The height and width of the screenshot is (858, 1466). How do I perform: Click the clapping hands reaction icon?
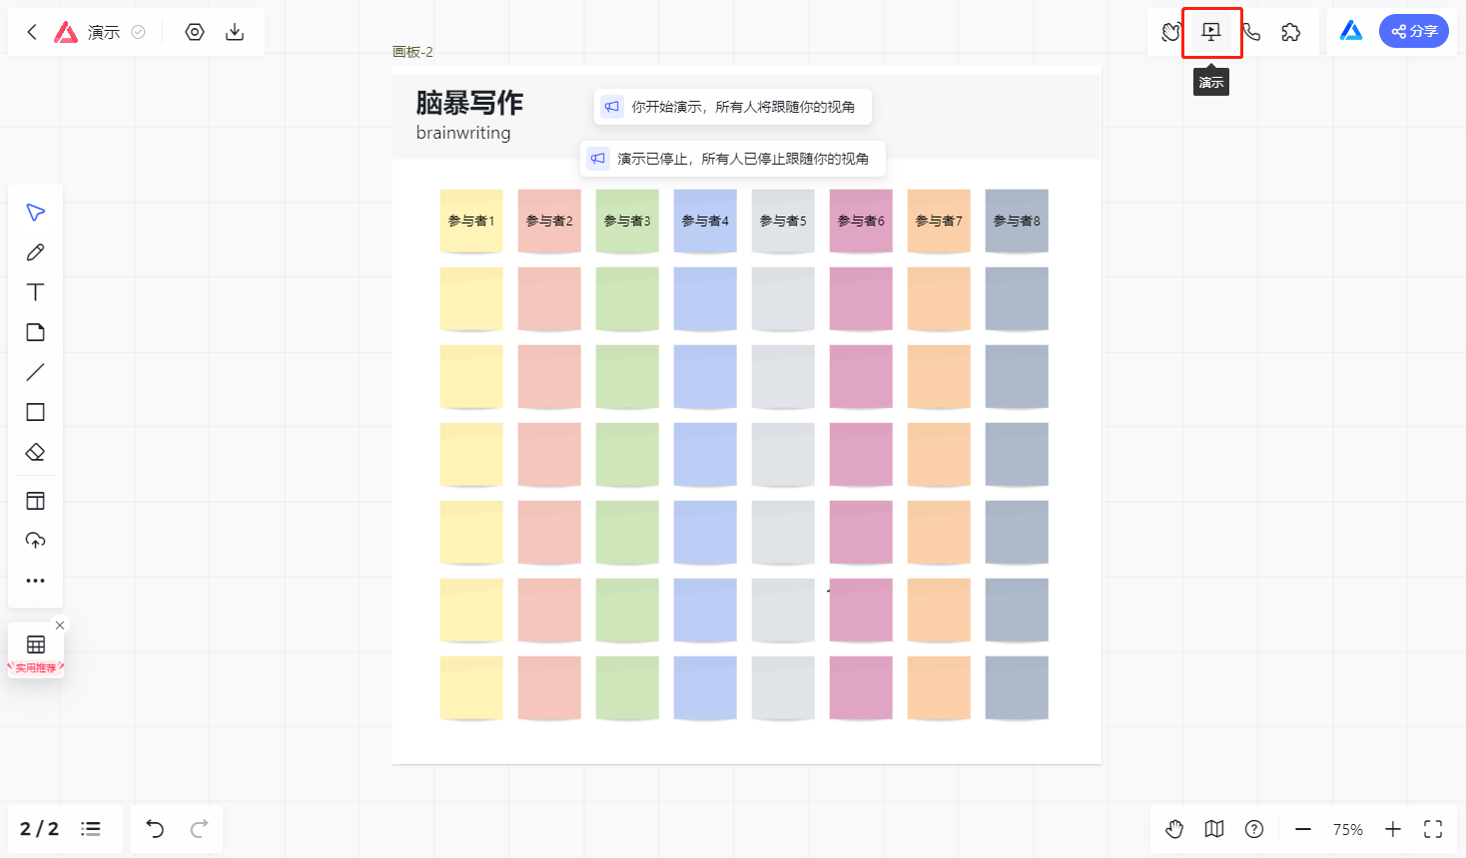1171,32
